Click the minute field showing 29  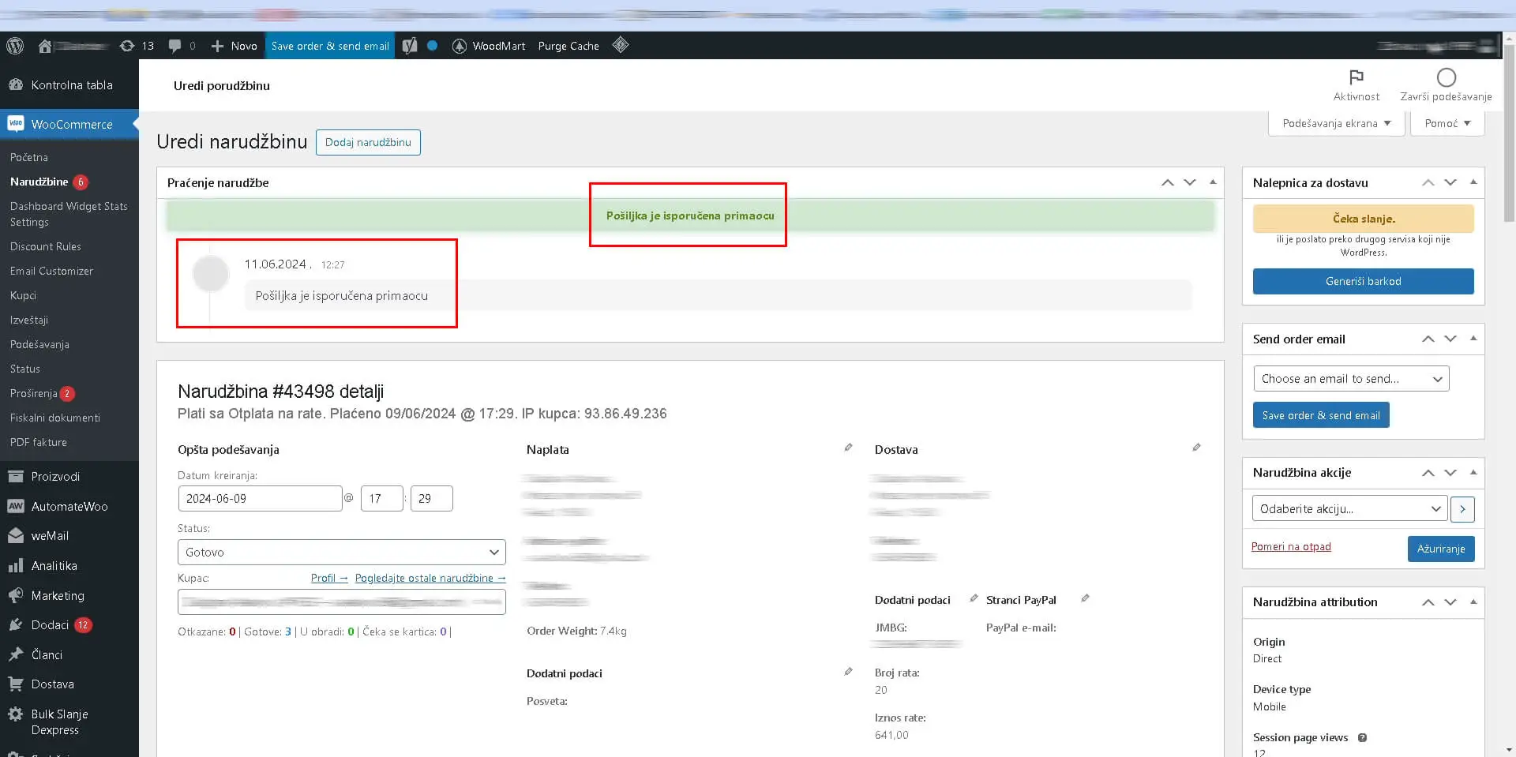pos(432,499)
